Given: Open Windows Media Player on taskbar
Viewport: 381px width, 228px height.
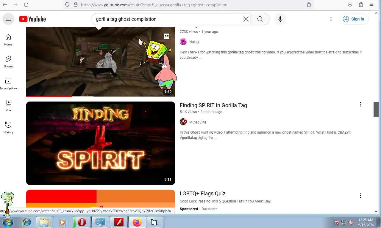Looking at the screenshot, I should click(x=63, y=222).
